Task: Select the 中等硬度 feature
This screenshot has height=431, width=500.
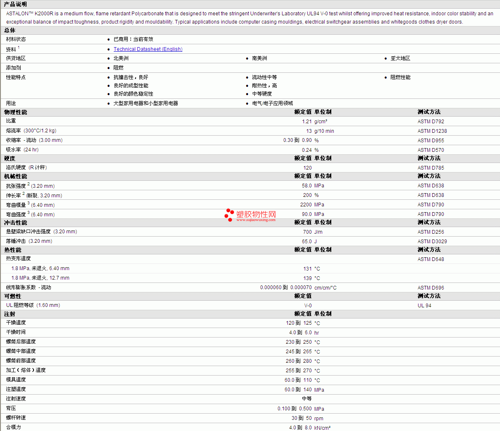Action: 262,94
